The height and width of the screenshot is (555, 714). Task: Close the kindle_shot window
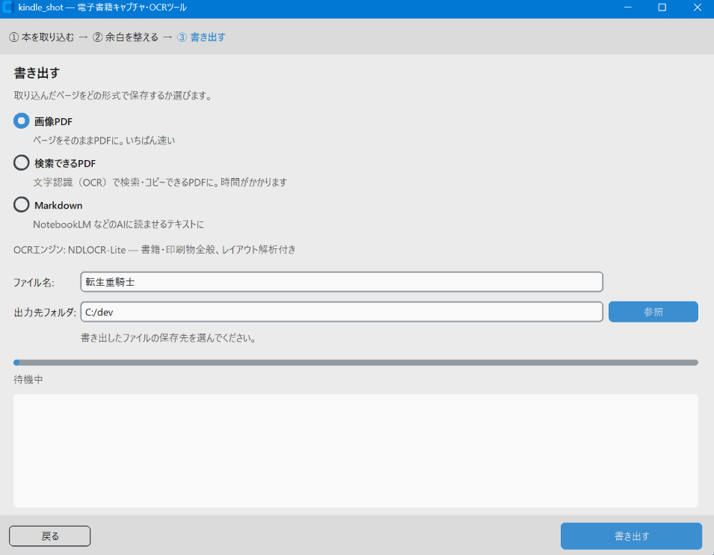[697, 7]
